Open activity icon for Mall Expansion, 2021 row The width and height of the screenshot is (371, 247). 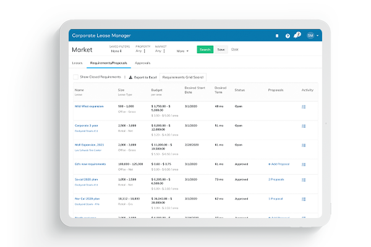[304, 145]
